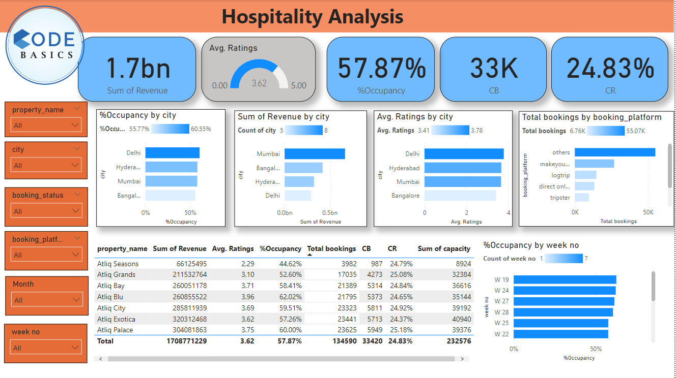Collapse the property_name slicer header chevron
Viewport: 676px width, 378px height.
pos(77,108)
